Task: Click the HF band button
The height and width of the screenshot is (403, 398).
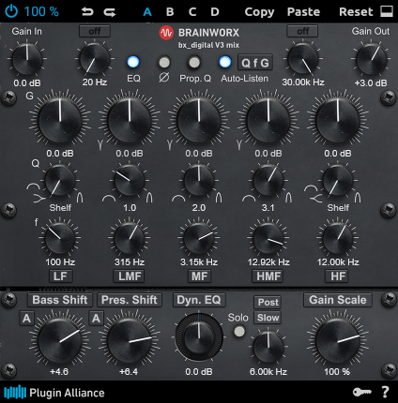Action: (338, 276)
